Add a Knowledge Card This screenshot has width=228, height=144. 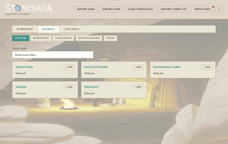207,67
